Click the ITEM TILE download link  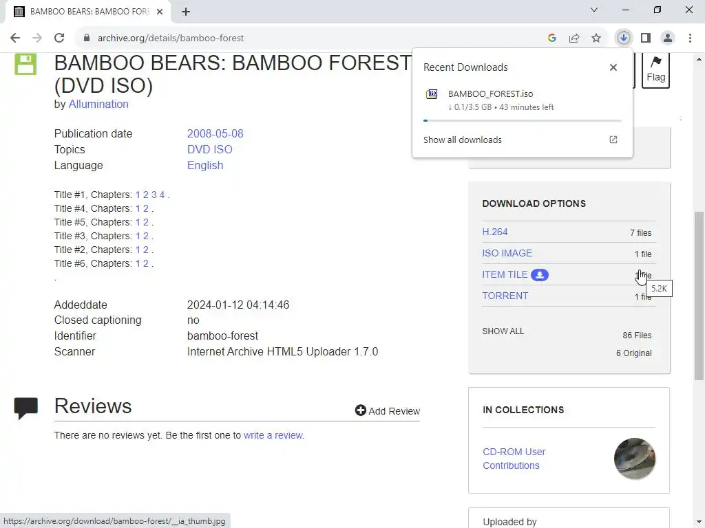pos(505,274)
